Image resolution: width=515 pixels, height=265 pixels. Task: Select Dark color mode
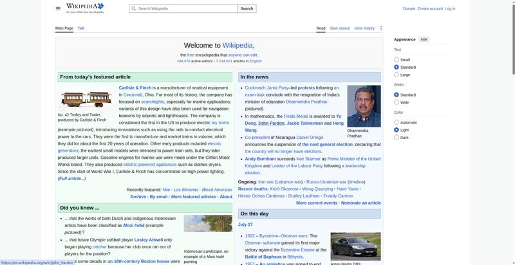click(x=397, y=138)
